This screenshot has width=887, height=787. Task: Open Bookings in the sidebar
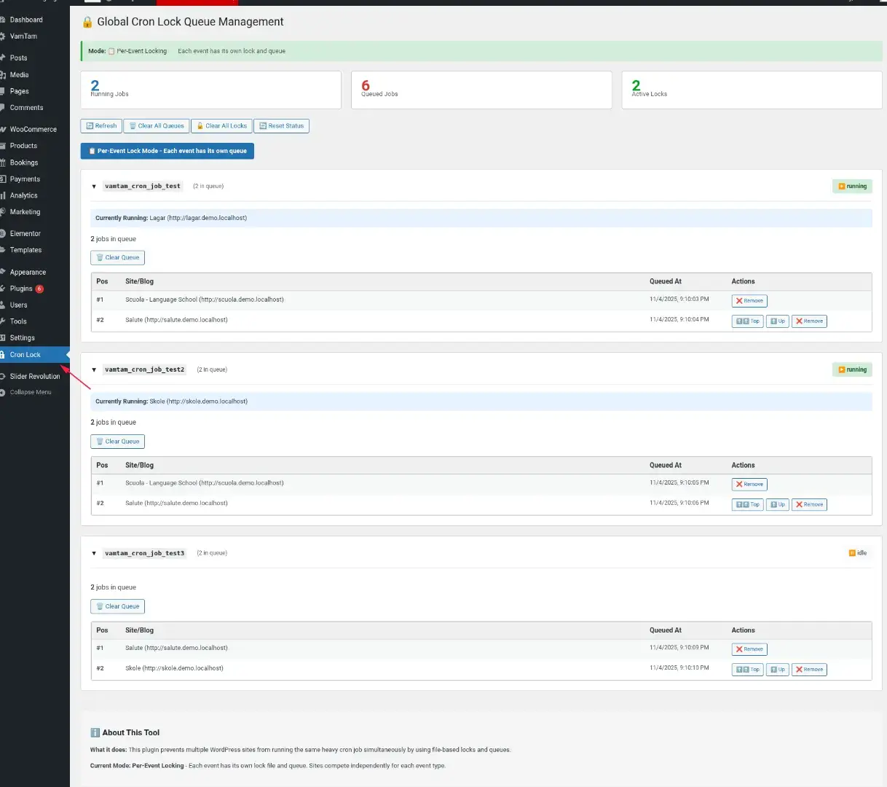[23, 163]
